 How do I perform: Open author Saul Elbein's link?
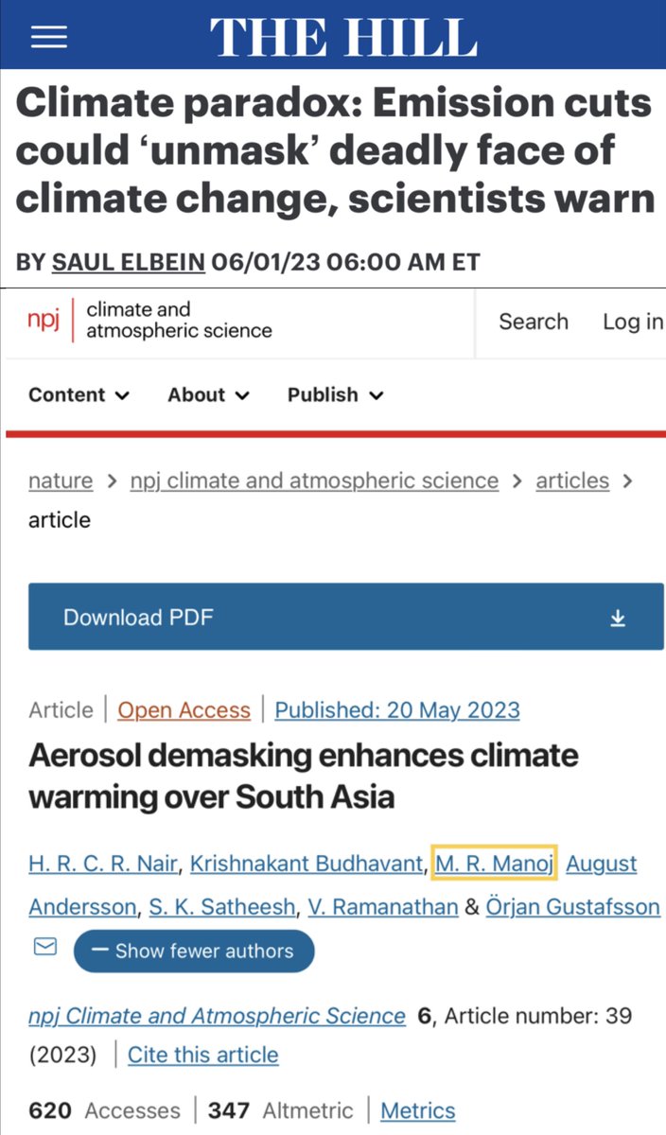pos(129,262)
